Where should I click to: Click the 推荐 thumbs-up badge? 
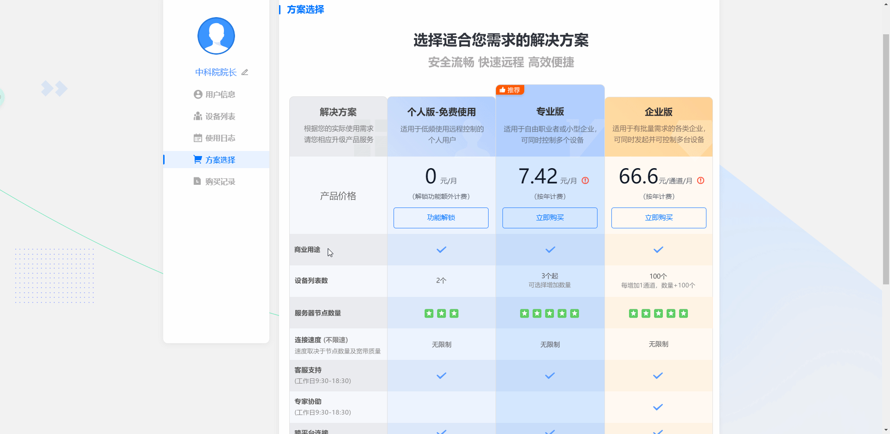pos(510,90)
